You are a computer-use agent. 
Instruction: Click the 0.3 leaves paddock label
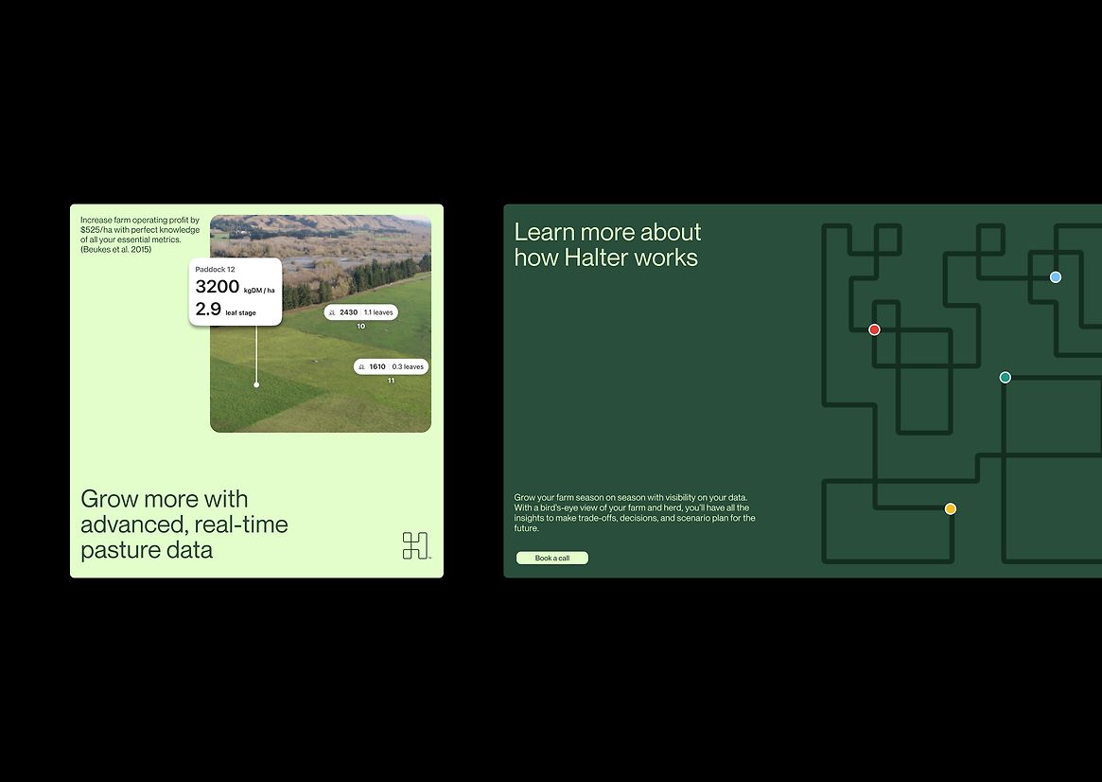pos(408,366)
